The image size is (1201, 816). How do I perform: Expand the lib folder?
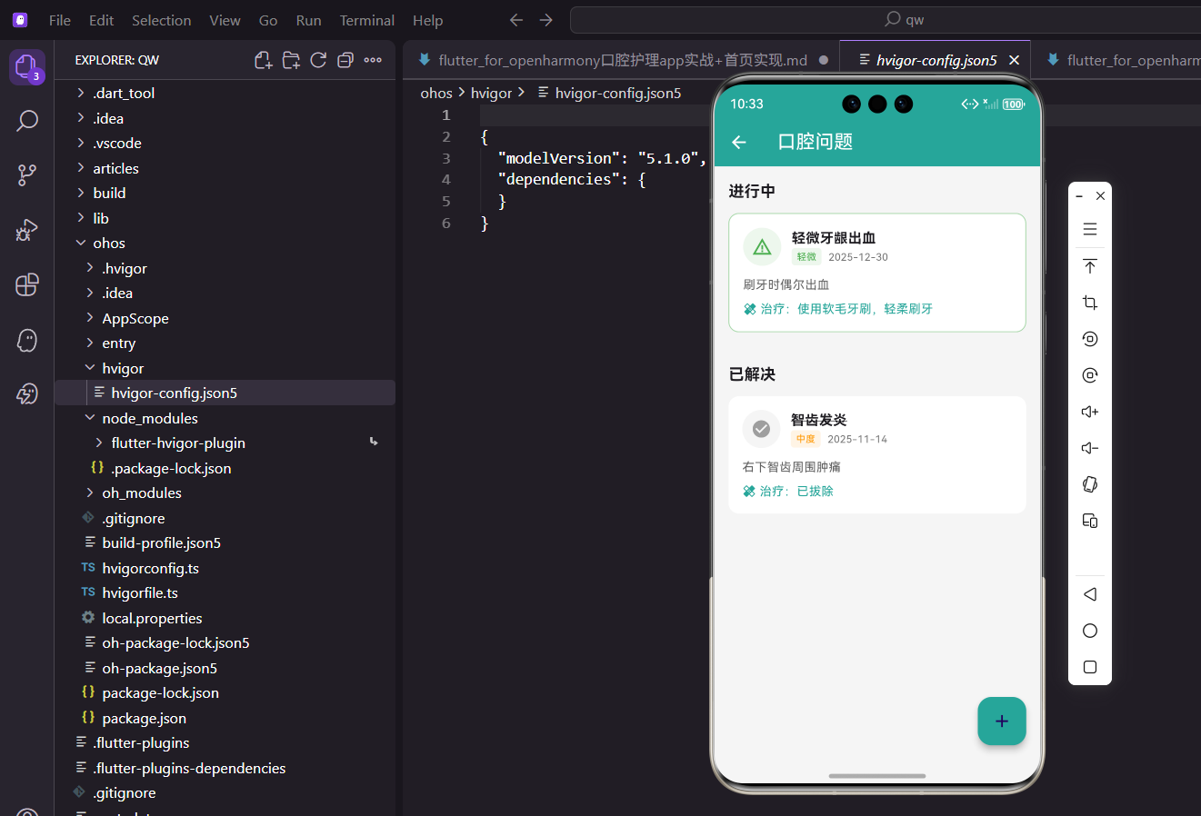(x=225, y=218)
